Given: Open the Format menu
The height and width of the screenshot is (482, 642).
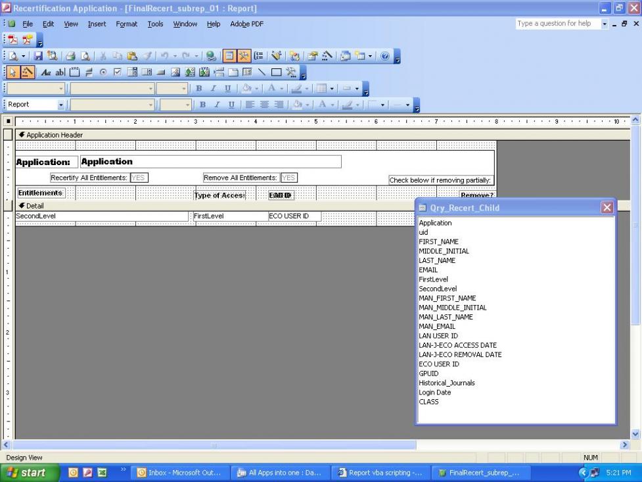Looking at the screenshot, I should [127, 24].
